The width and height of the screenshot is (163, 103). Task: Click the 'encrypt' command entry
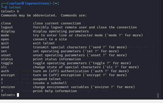coord(8,75)
